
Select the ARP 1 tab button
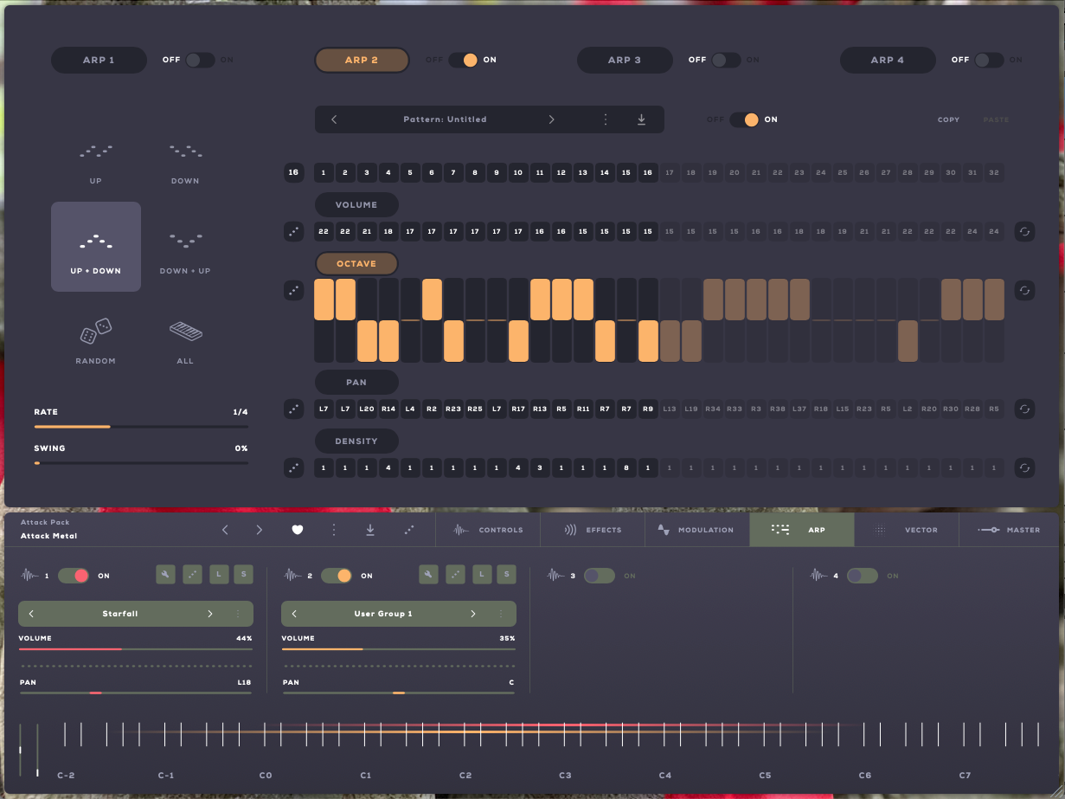pos(99,60)
